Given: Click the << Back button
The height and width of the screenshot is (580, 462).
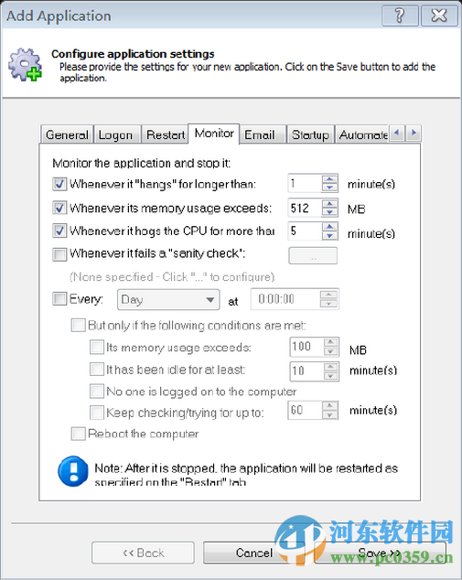Looking at the screenshot, I should pyautogui.click(x=143, y=553).
